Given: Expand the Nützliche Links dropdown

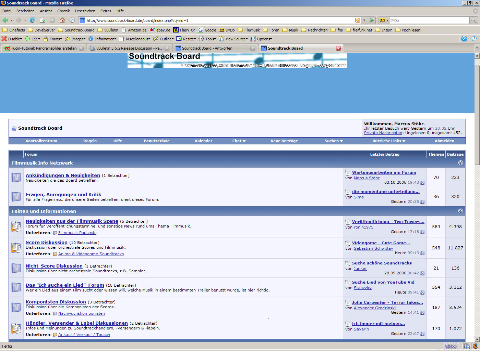Looking at the screenshot, I should tap(389, 141).
